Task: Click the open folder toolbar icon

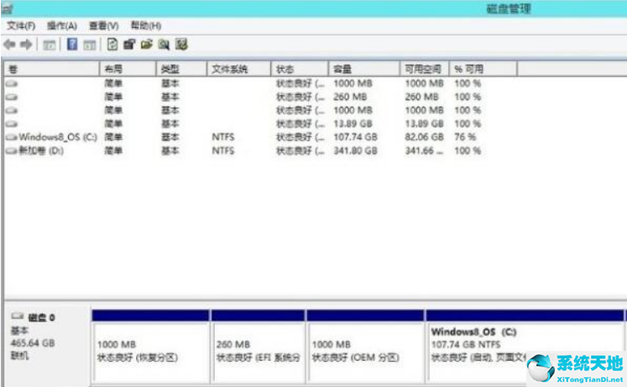Action: coord(147,44)
